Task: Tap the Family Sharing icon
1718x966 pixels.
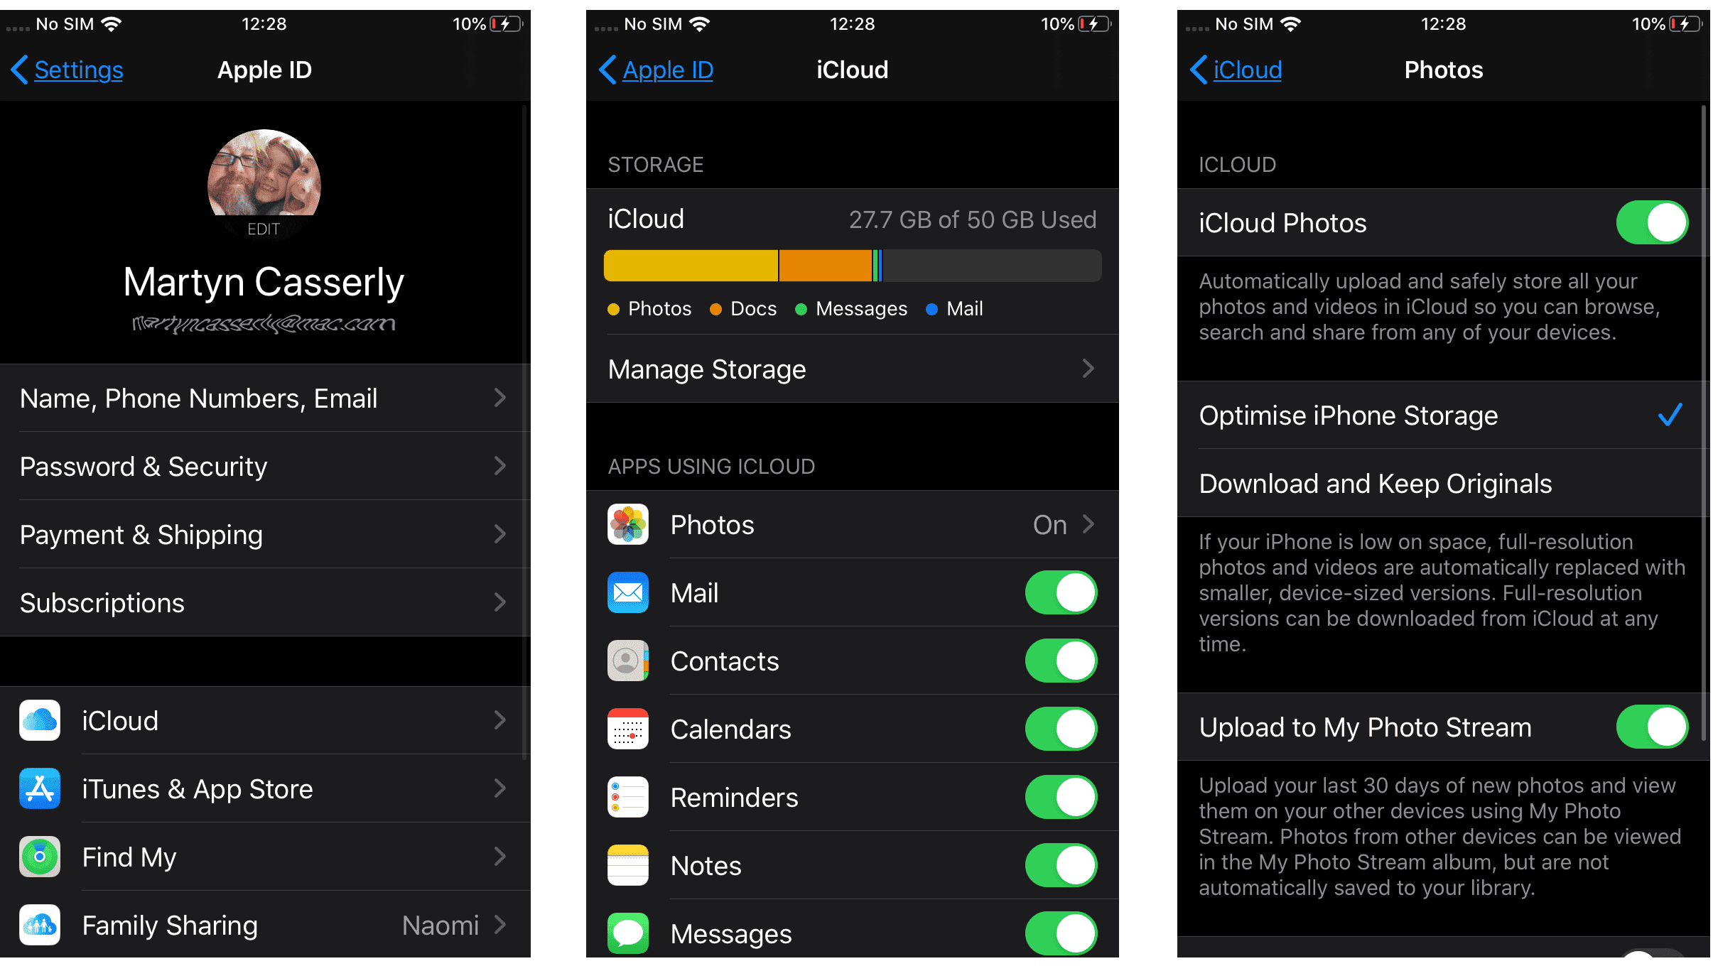Action: 40,925
